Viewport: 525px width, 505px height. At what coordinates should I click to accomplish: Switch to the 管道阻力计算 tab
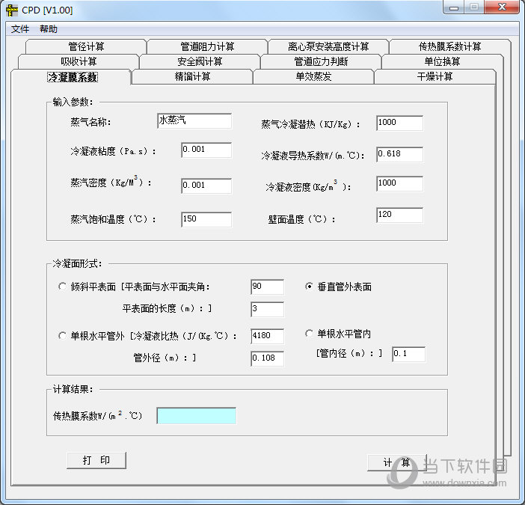[207, 46]
